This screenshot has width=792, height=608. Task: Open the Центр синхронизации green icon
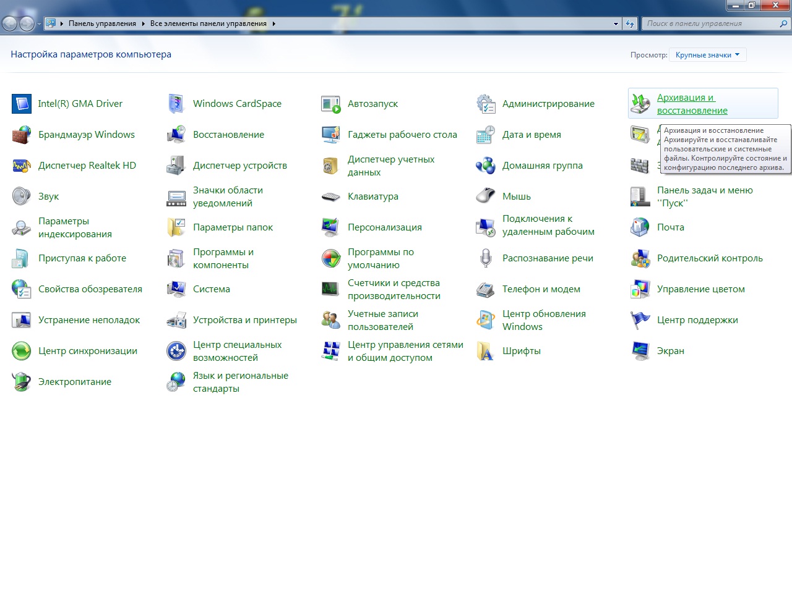point(22,351)
